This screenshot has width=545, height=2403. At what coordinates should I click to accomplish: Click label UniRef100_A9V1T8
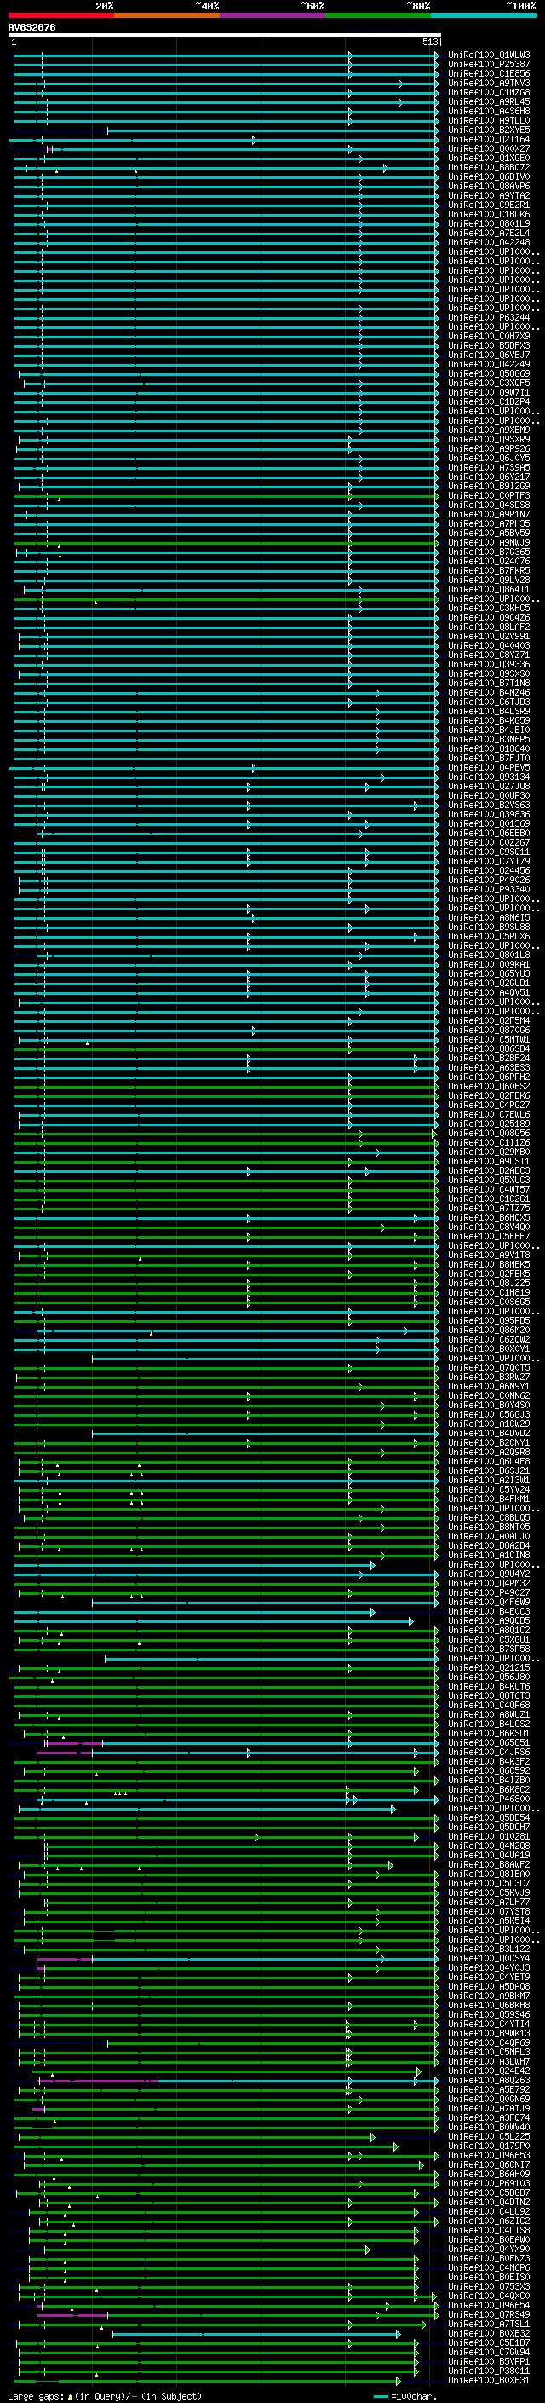coord(489,1255)
